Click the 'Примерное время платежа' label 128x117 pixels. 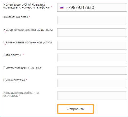point(22,67)
